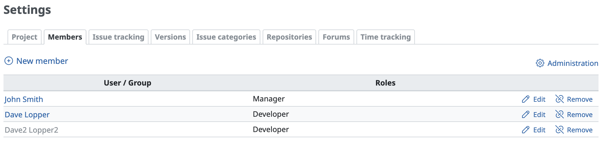Click the pencil icon in John Smith's row
Viewport: 602px width, 152px height.
(526, 99)
